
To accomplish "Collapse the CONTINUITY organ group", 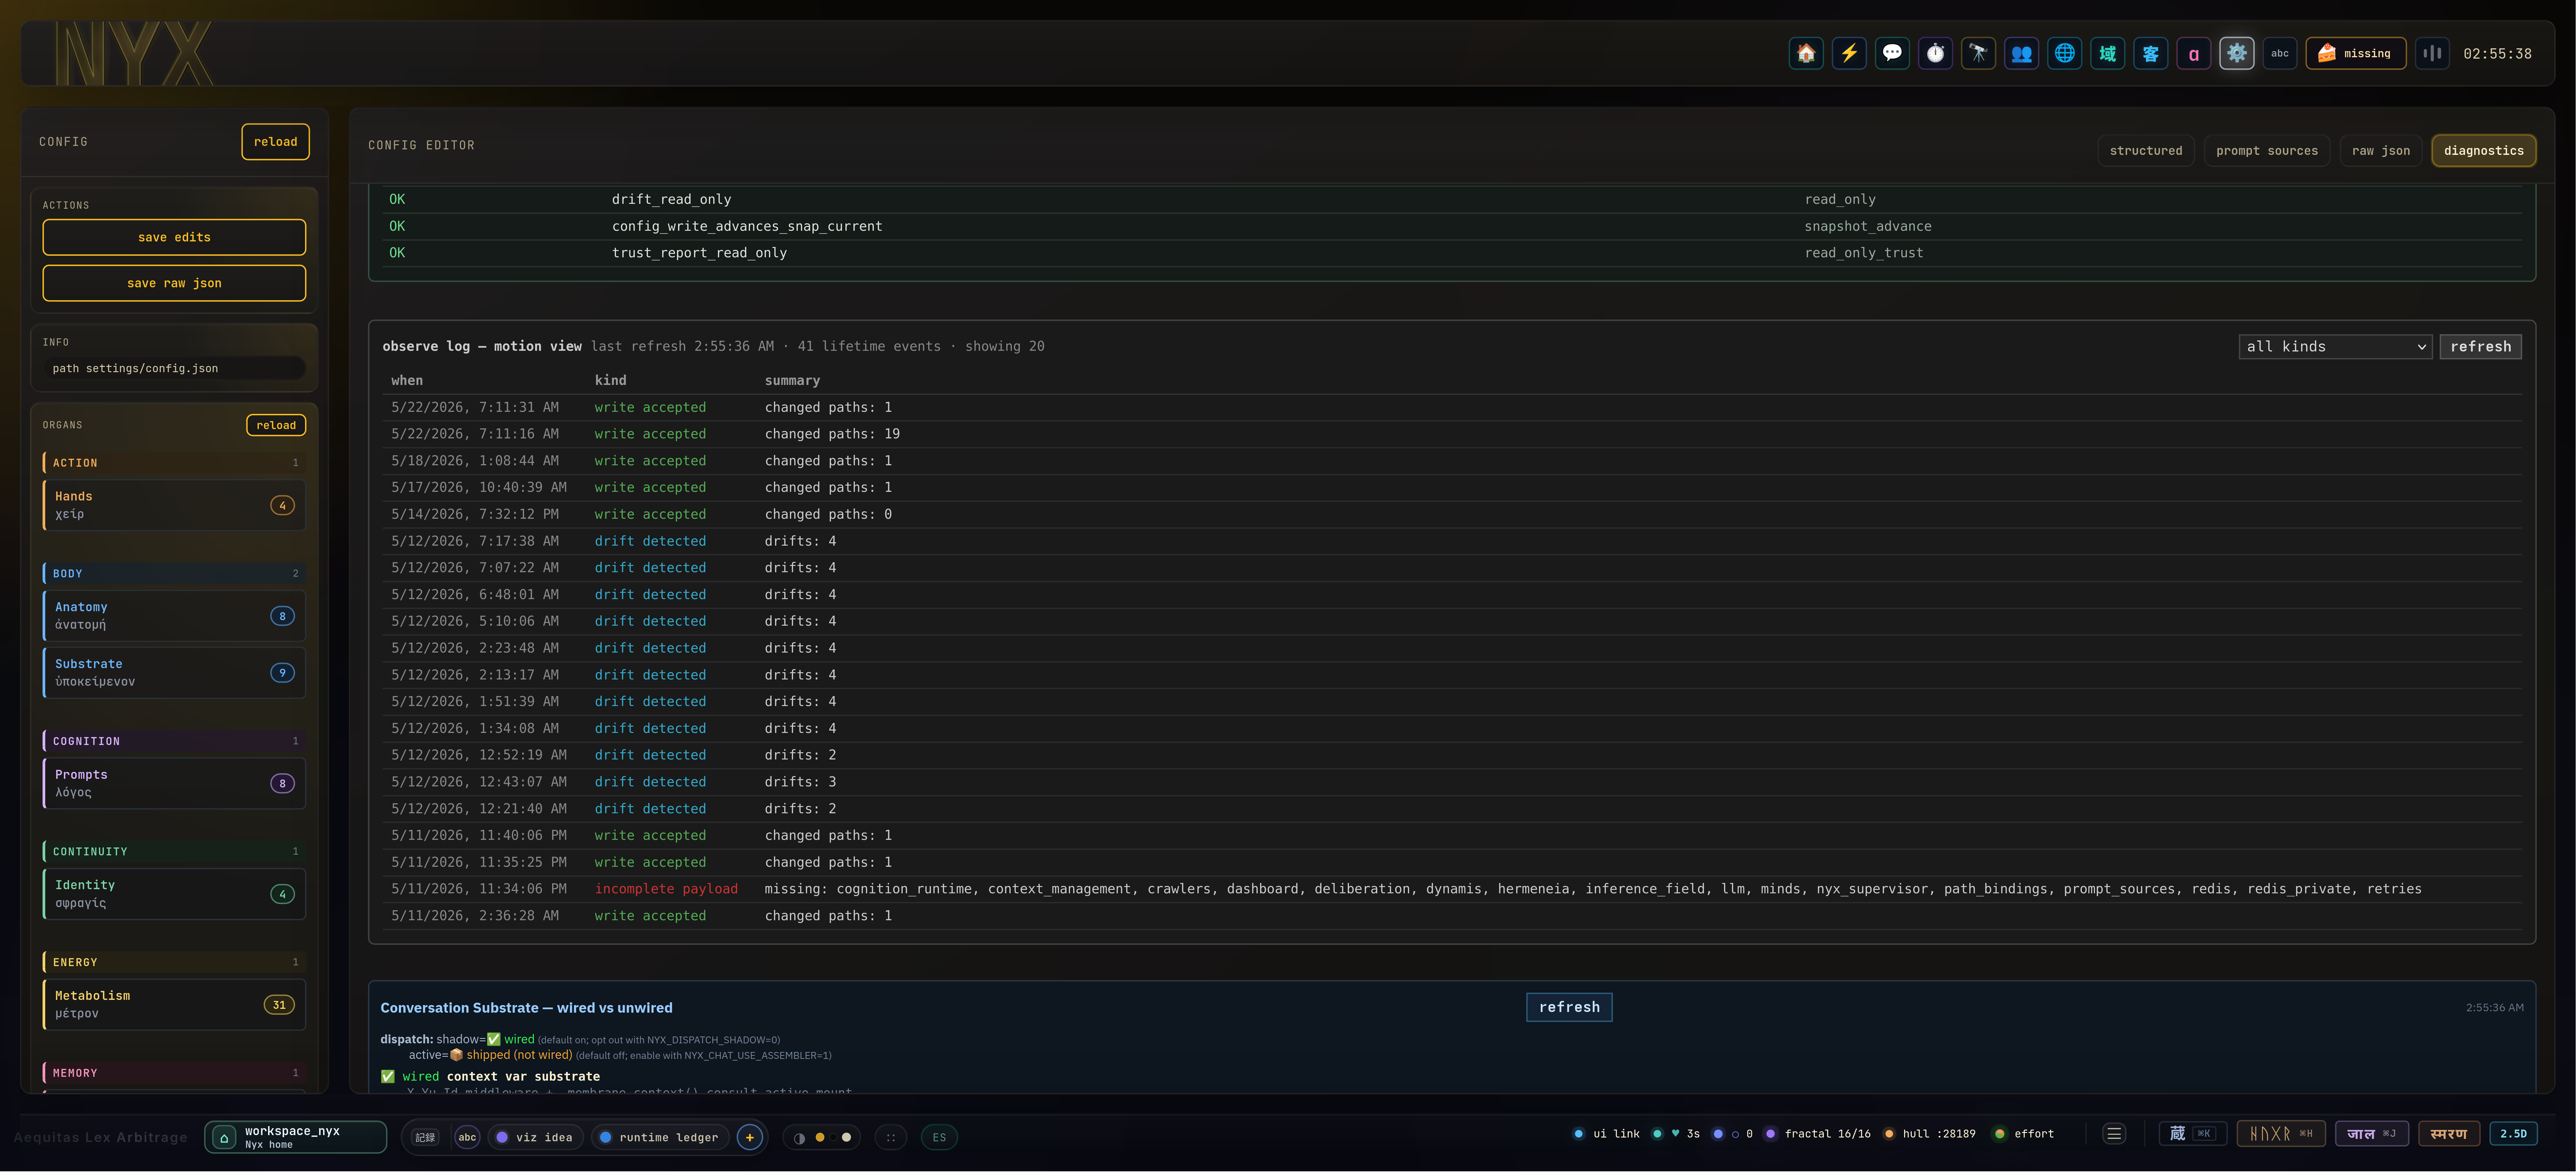I will (174, 851).
